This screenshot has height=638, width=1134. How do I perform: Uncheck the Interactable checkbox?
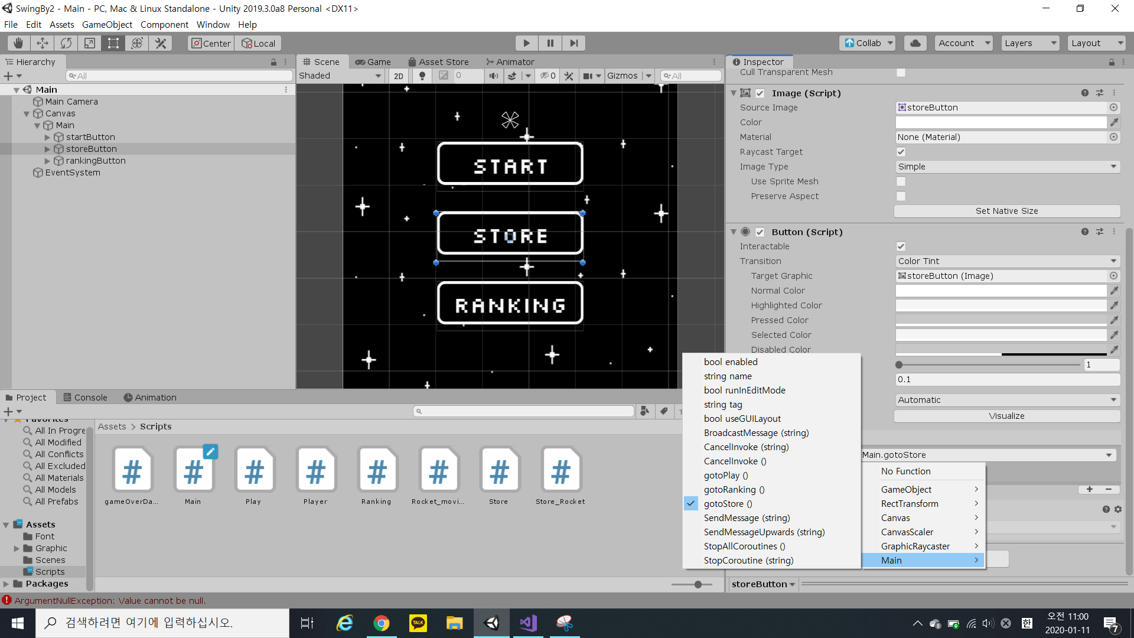[x=901, y=246]
